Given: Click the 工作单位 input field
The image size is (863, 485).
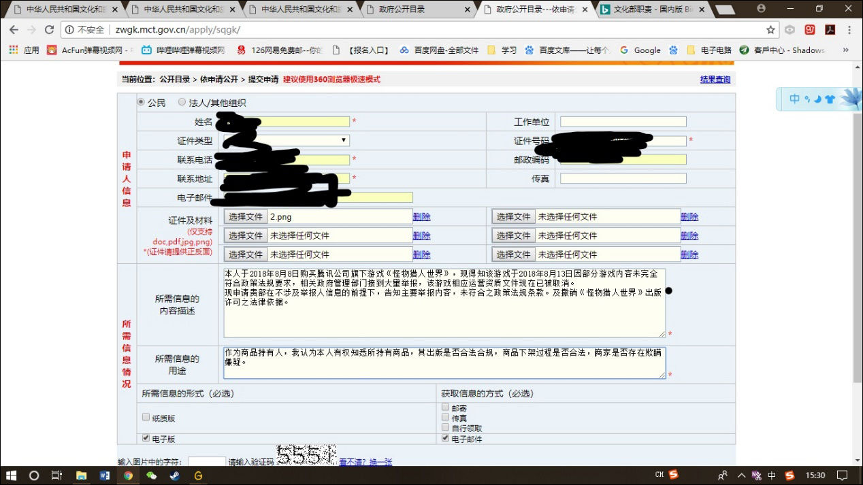Looking at the screenshot, I should tap(623, 122).
